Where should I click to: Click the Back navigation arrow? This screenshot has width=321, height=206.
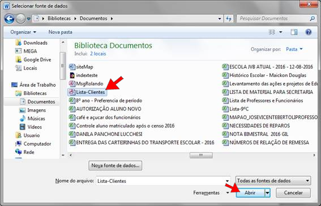[x=9, y=19]
